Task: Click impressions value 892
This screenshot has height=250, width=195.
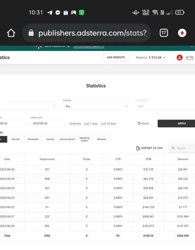Action: [x=47, y=226]
